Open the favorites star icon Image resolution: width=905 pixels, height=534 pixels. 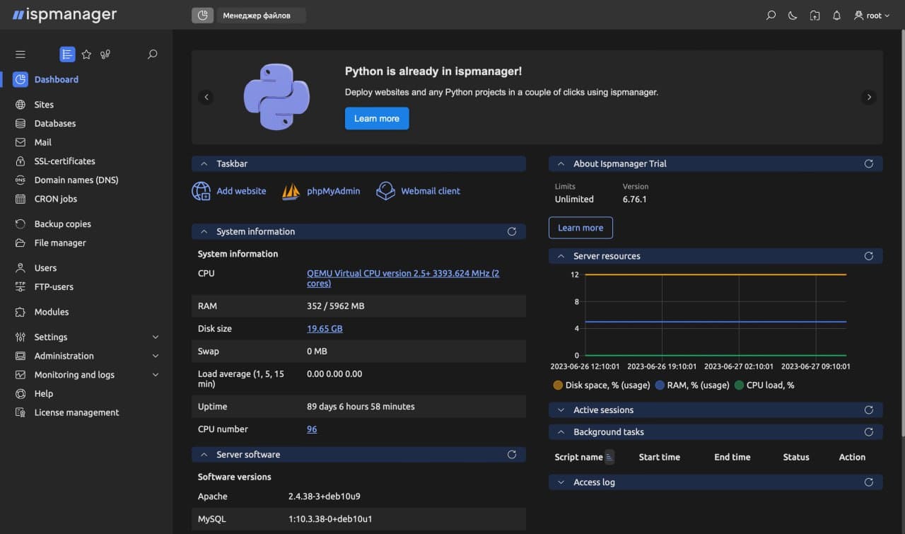[86, 54]
